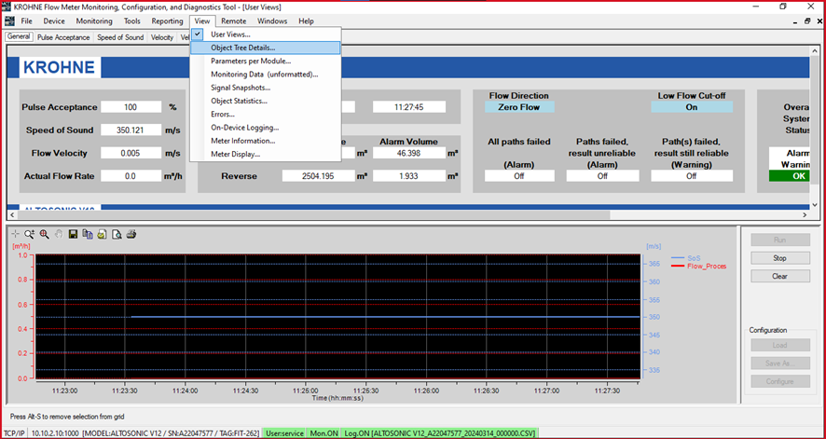The image size is (826, 439).
Task: Minimize the inner MDI child window
Action: point(795,21)
